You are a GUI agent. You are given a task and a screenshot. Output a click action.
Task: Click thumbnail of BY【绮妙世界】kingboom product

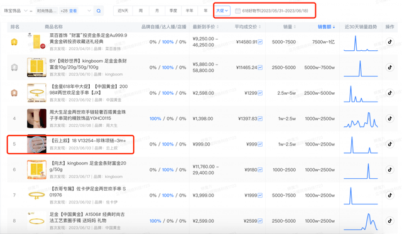coord(36,67)
